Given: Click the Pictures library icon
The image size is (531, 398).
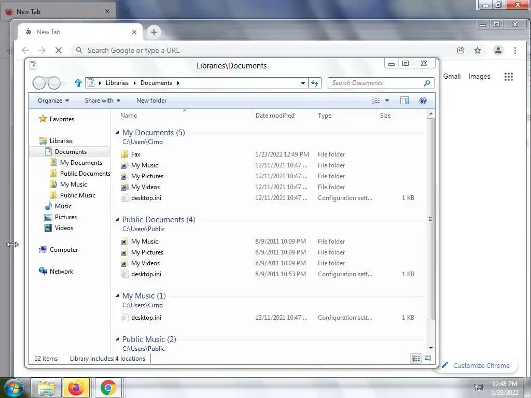Looking at the screenshot, I should pos(48,217).
